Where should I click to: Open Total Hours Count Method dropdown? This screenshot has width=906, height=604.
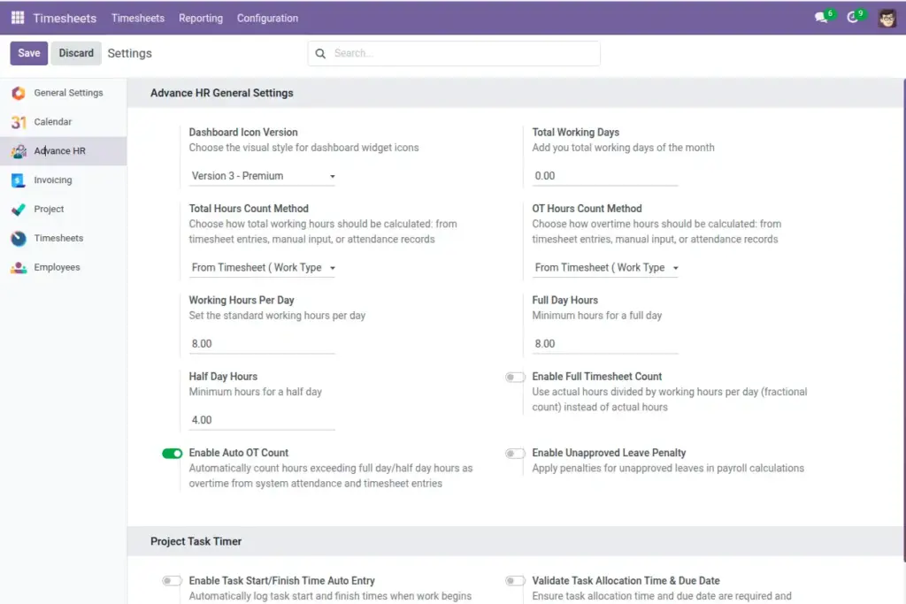(262, 268)
